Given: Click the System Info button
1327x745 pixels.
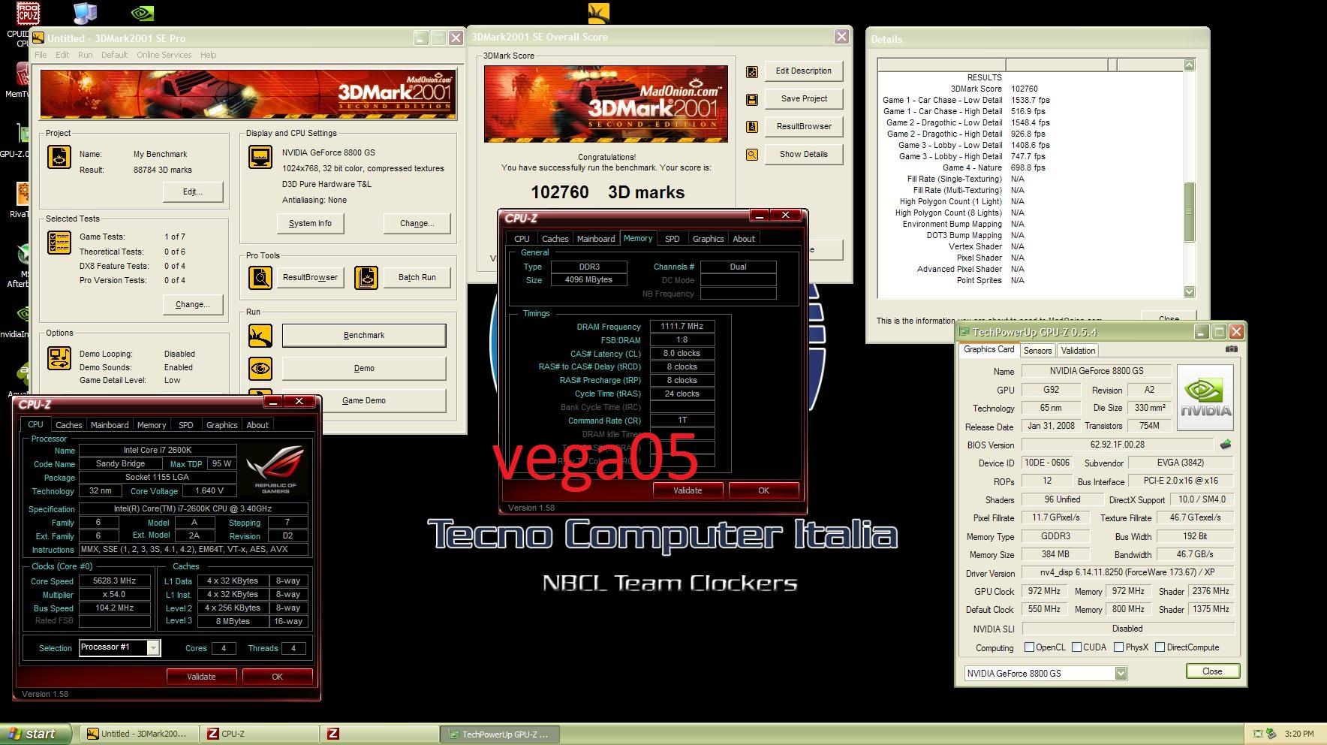Looking at the screenshot, I should [310, 224].
